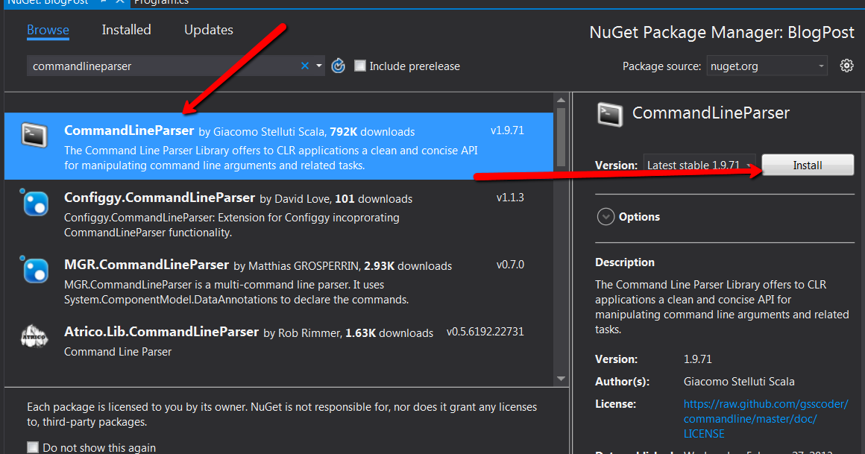Refresh the package search results
Screen dimensions: 865x454
click(x=338, y=66)
